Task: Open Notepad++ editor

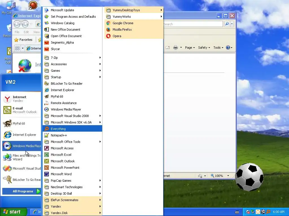Action: [72, 135]
